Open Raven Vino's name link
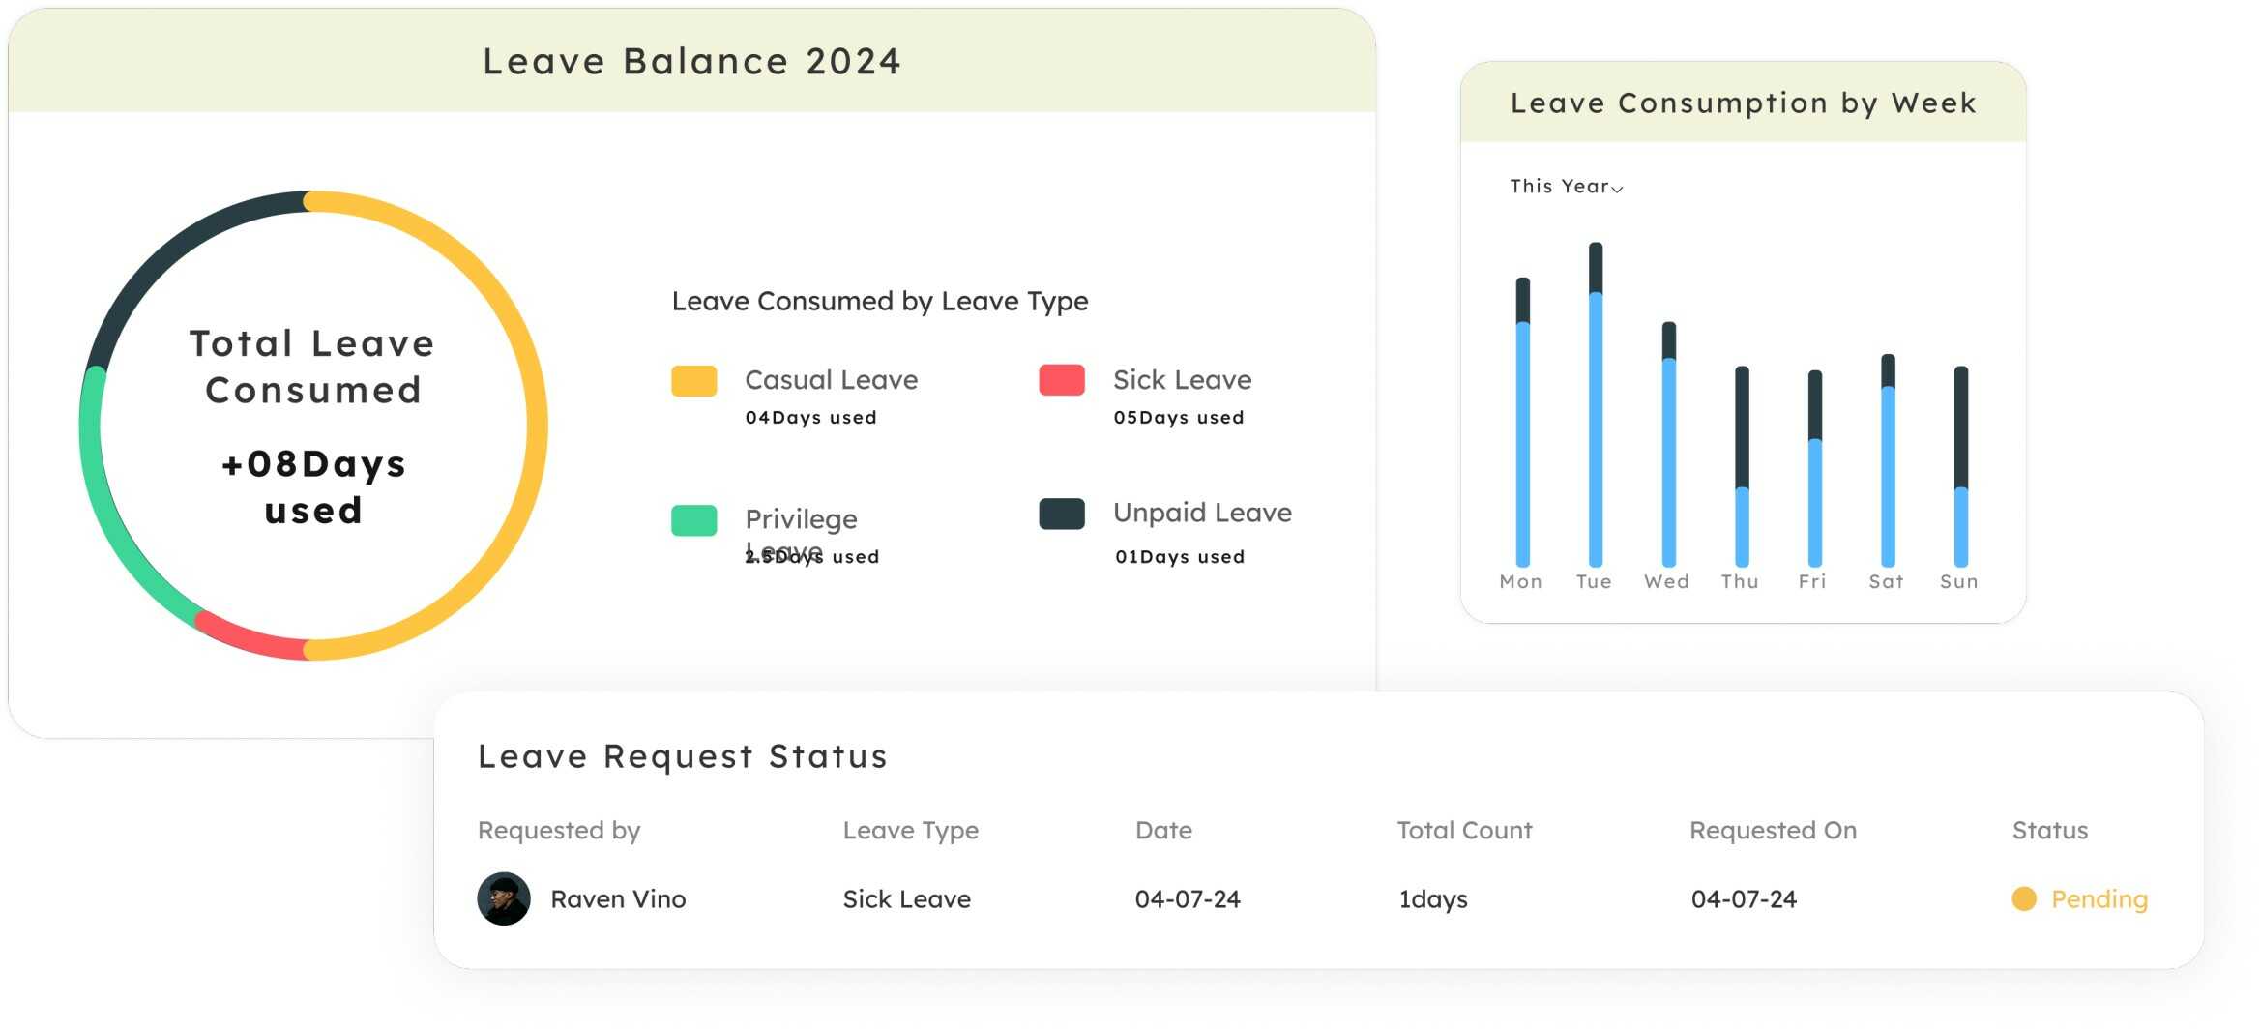 (618, 898)
